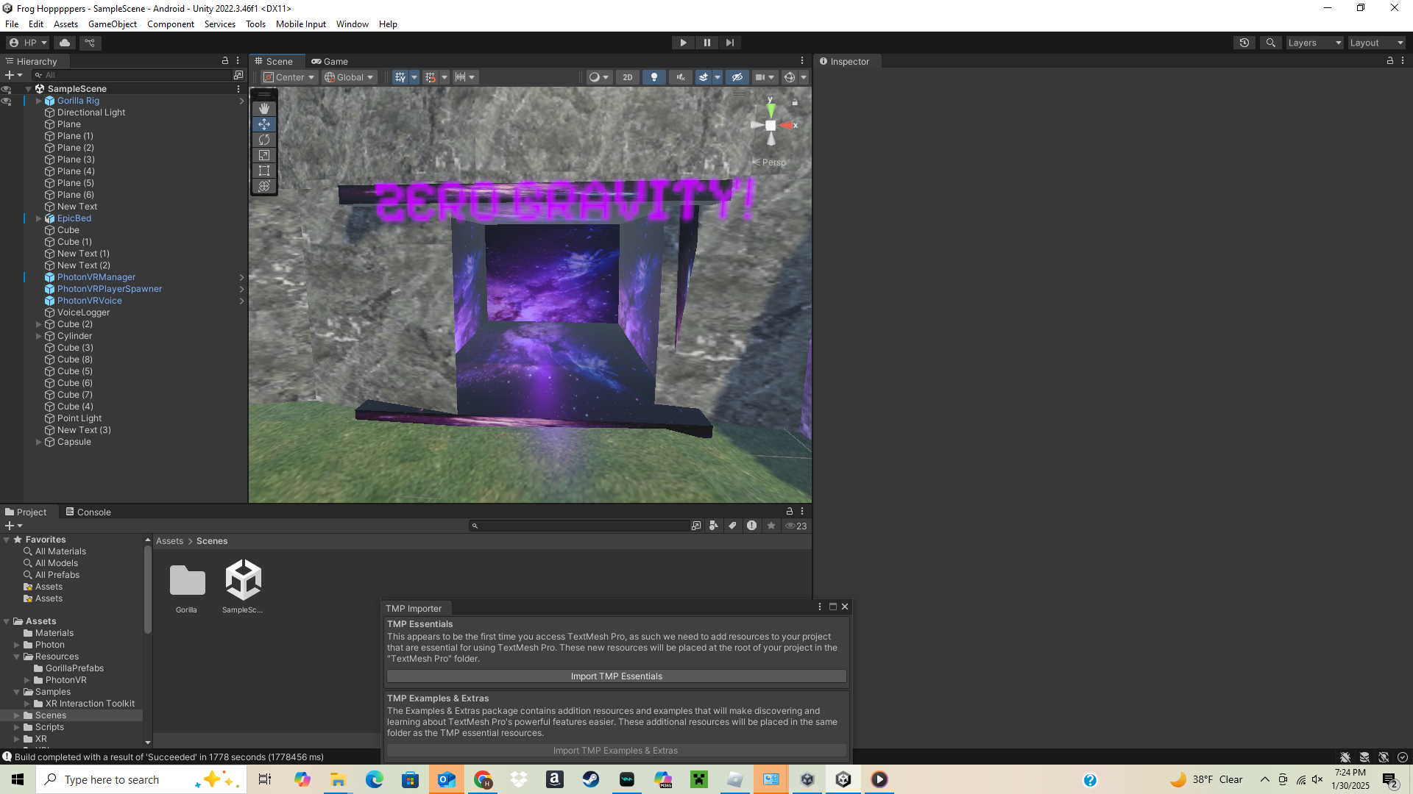This screenshot has height=794, width=1413.
Task: Switch to the Game tab
Action: tap(330, 62)
